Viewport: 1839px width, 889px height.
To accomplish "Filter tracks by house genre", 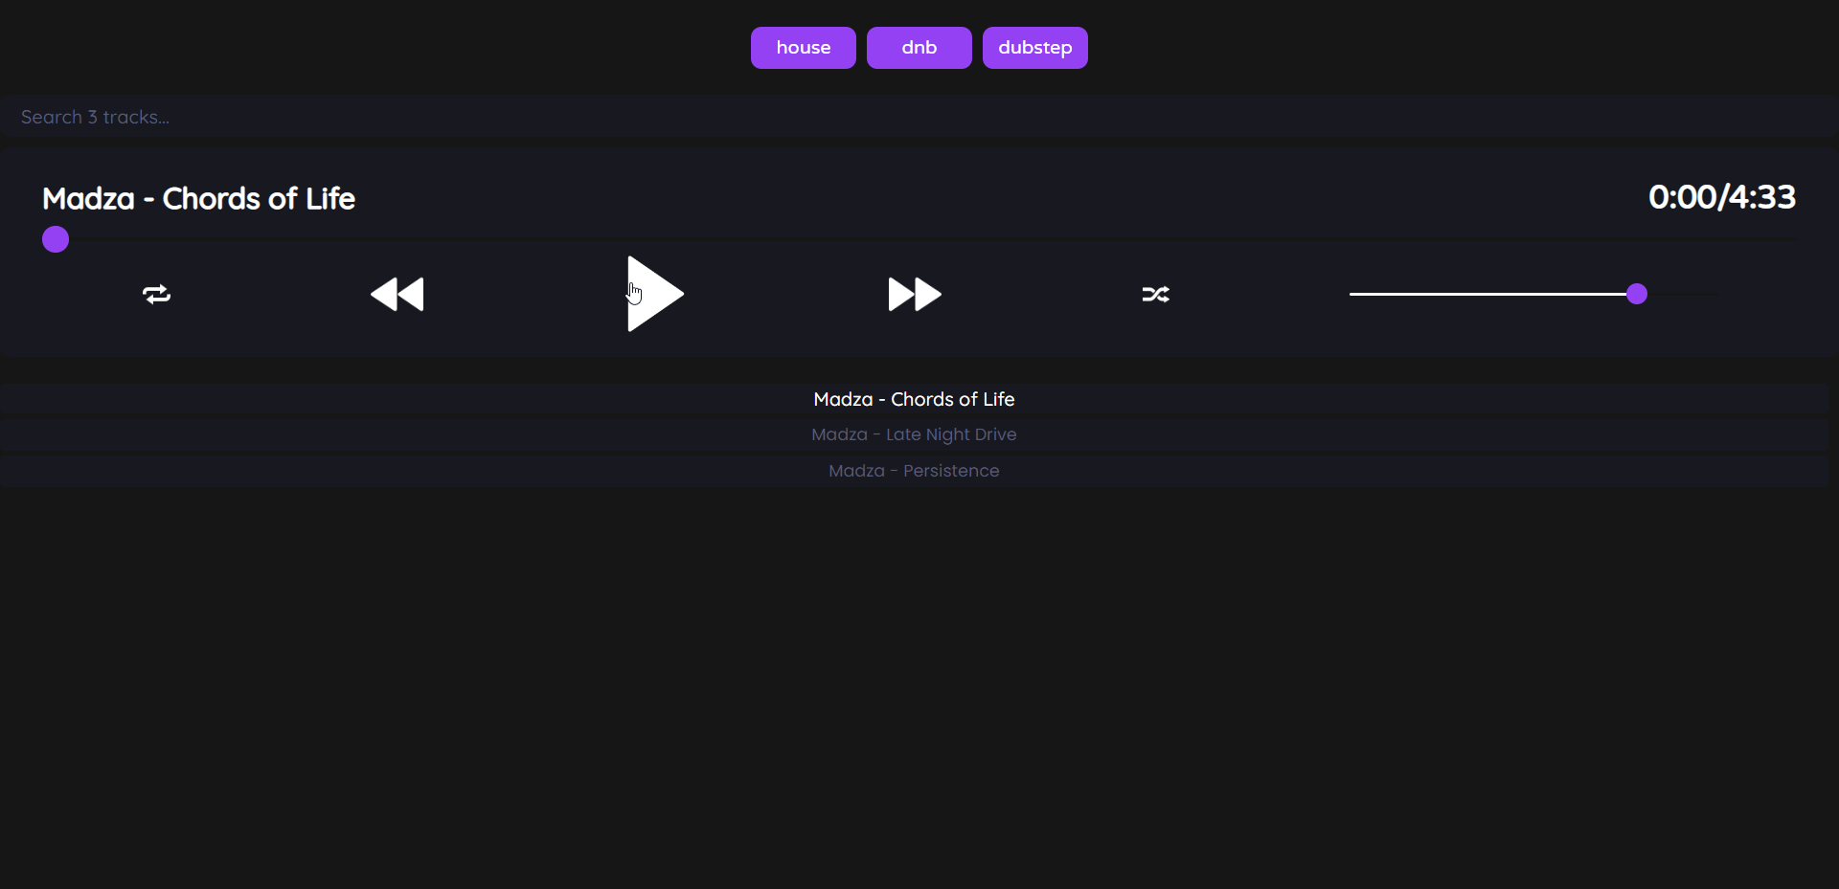I will 803,48.
